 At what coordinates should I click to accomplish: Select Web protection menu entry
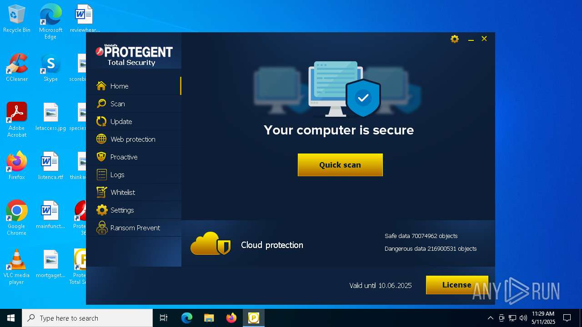coord(134,139)
